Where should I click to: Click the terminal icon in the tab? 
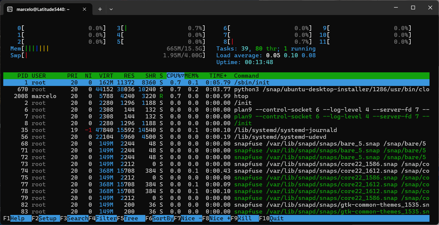point(10,9)
